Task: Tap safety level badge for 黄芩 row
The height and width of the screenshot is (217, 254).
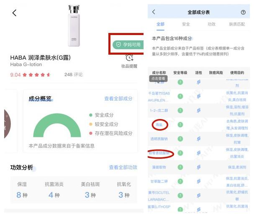Action: 180,196
